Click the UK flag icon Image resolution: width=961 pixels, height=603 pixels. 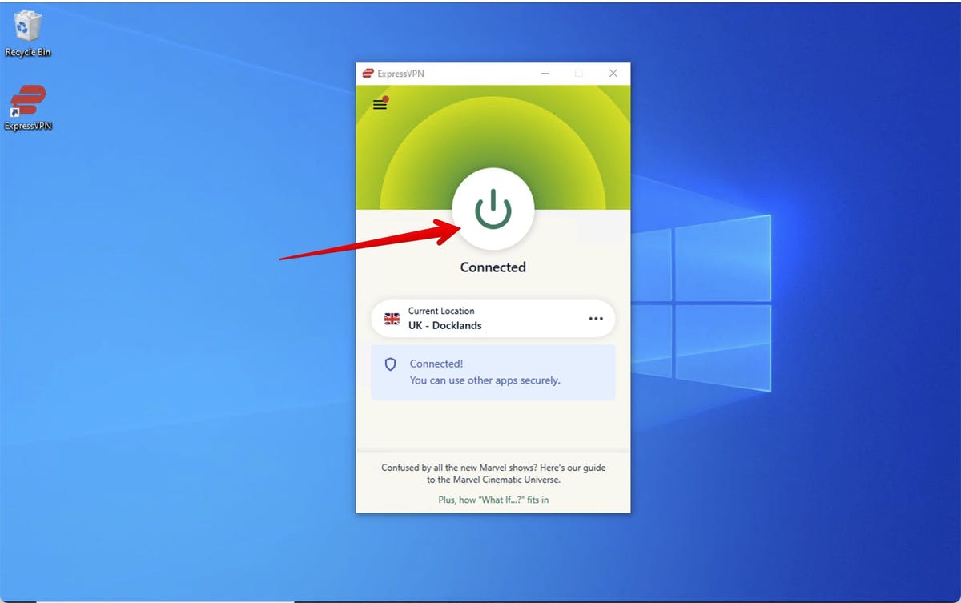[x=392, y=319]
